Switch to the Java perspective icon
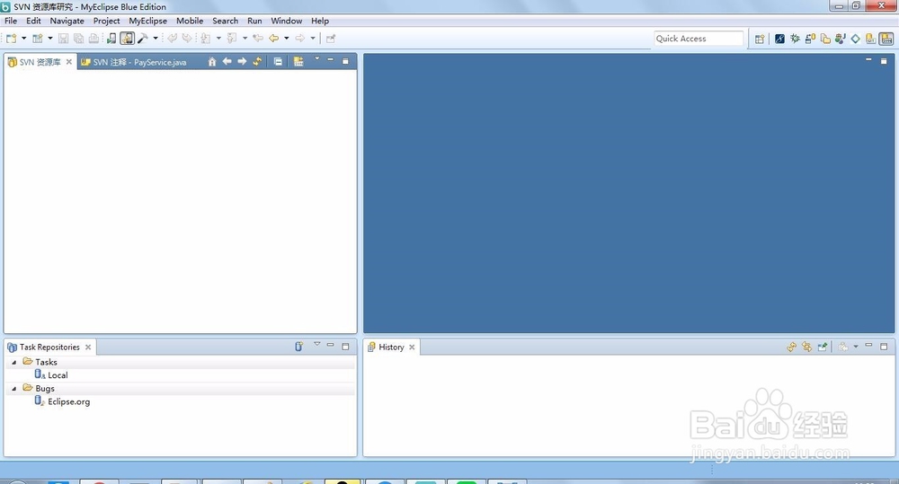899x484 pixels. click(x=841, y=39)
